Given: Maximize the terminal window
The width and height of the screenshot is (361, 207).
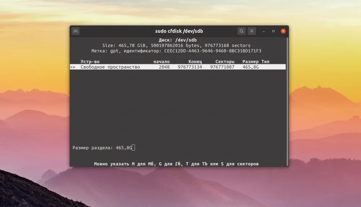Looking at the screenshot, I should (273, 31).
